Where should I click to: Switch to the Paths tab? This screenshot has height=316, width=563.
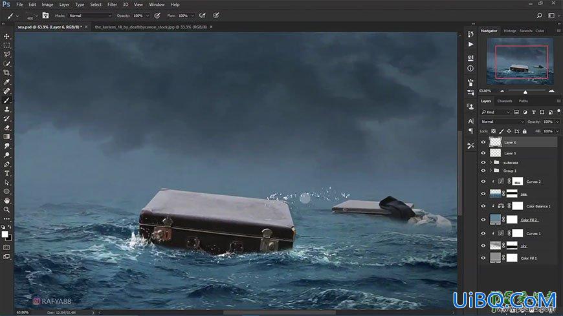point(523,101)
